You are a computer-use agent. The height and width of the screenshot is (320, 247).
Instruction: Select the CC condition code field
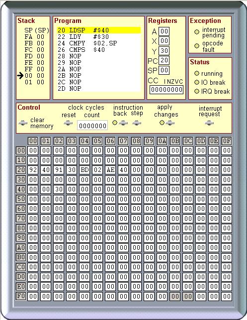[x=166, y=90]
